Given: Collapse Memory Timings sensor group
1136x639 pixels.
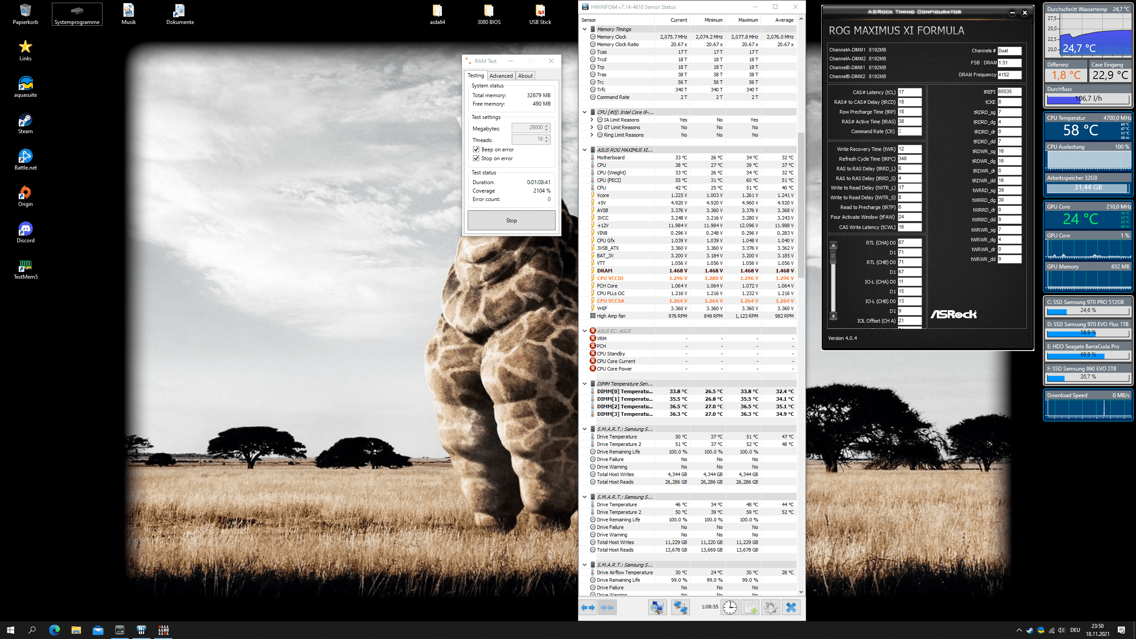Looking at the screenshot, I should point(584,29).
